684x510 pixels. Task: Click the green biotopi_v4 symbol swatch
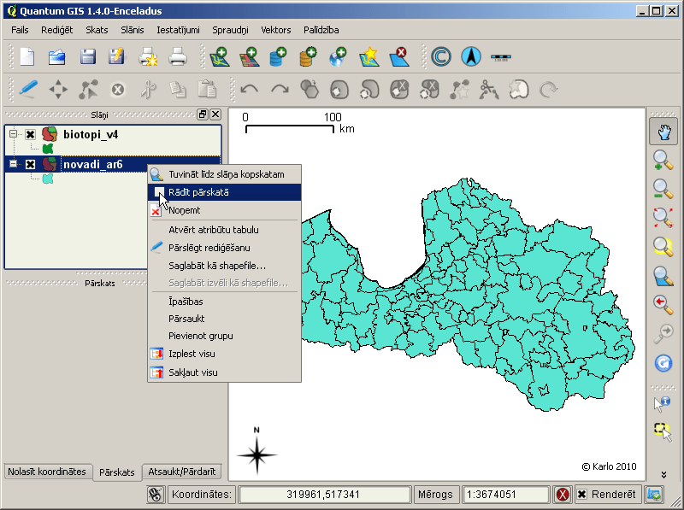(x=48, y=149)
